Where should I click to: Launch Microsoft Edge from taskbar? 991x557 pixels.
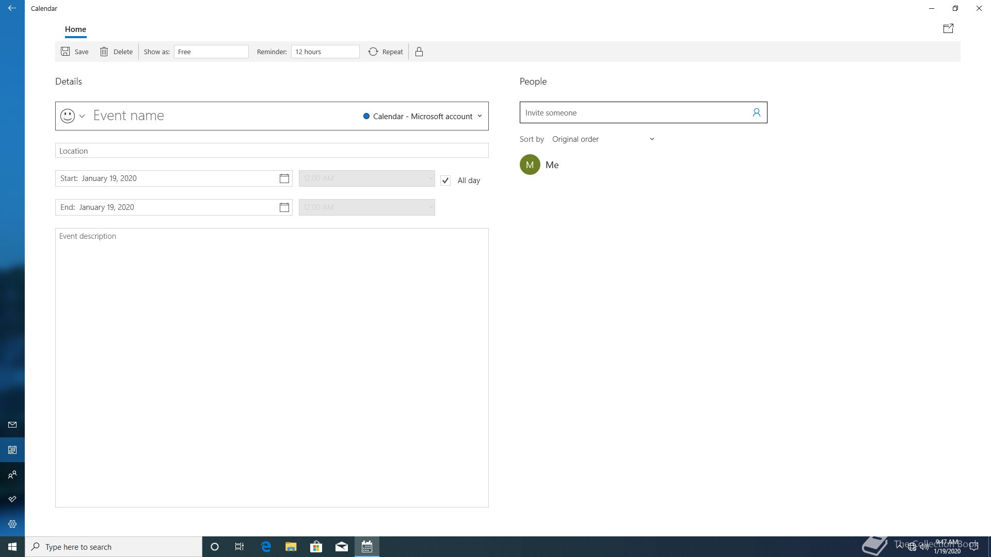click(x=266, y=547)
